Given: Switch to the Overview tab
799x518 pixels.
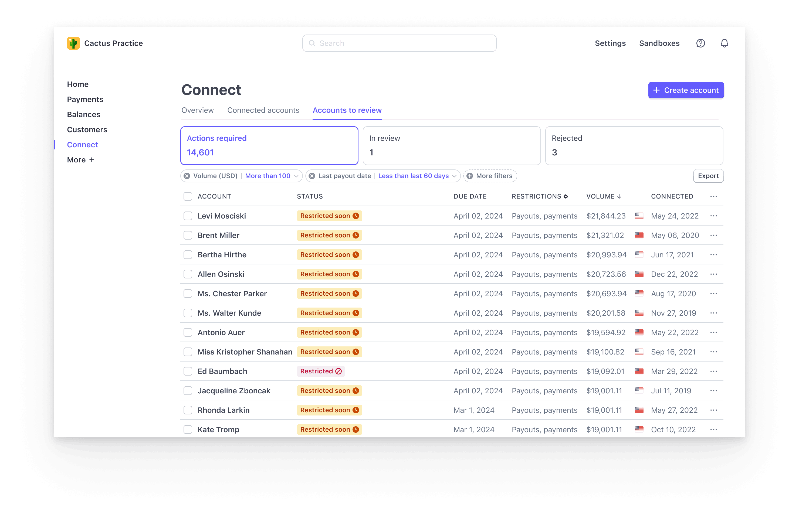Looking at the screenshot, I should 196,110.
